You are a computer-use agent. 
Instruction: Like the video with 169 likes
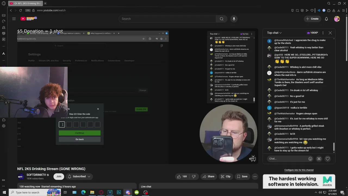tap(182, 176)
